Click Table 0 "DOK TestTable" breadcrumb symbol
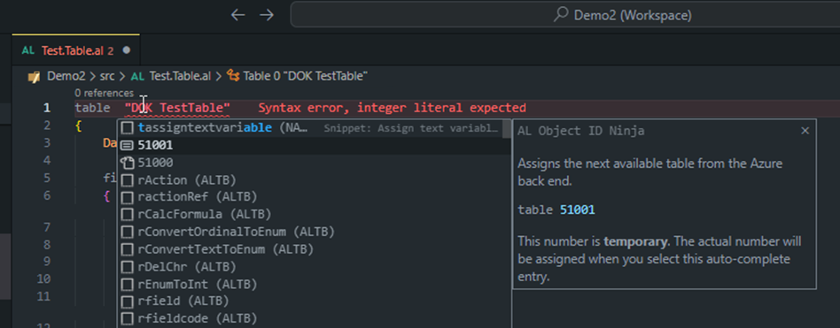The width and height of the screenshot is (840, 328). pyautogui.click(x=305, y=76)
